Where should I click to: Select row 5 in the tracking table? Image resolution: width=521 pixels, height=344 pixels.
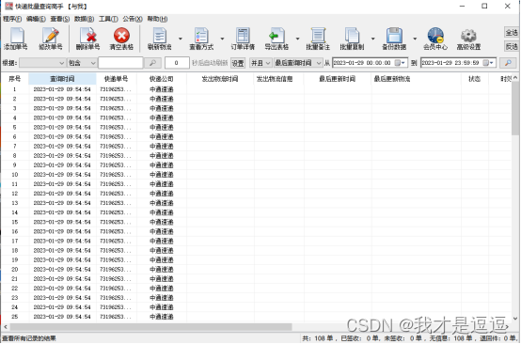coord(256,127)
